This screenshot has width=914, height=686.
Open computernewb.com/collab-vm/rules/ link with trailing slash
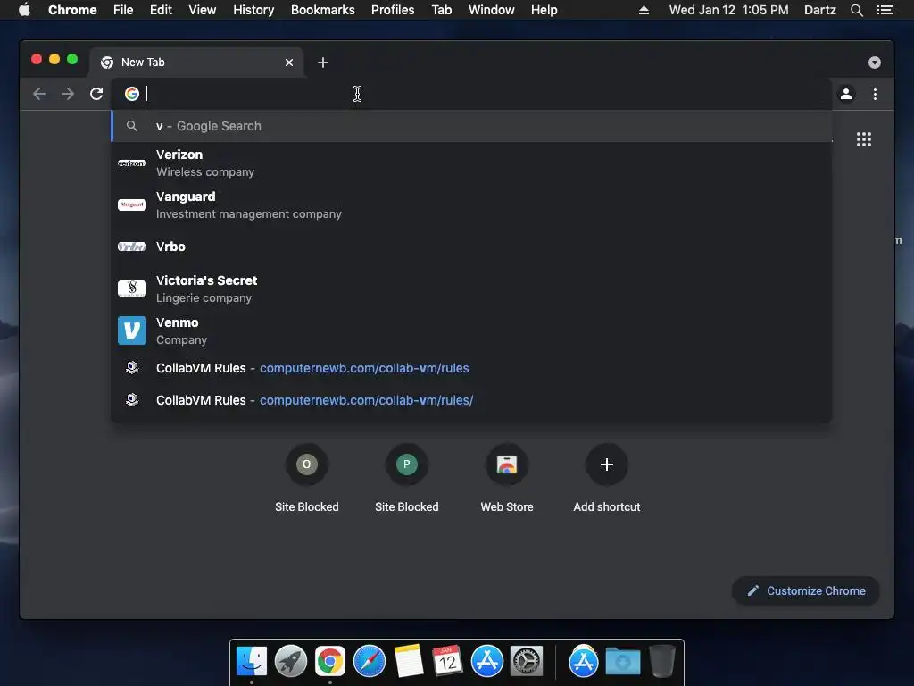click(x=366, y=400)
